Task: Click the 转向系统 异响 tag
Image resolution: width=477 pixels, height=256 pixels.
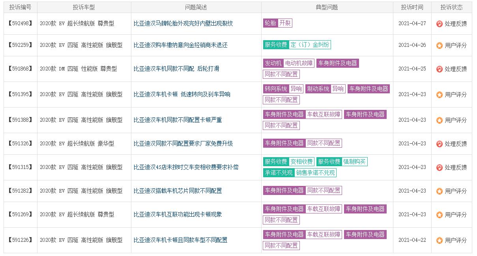Action: 283,89
